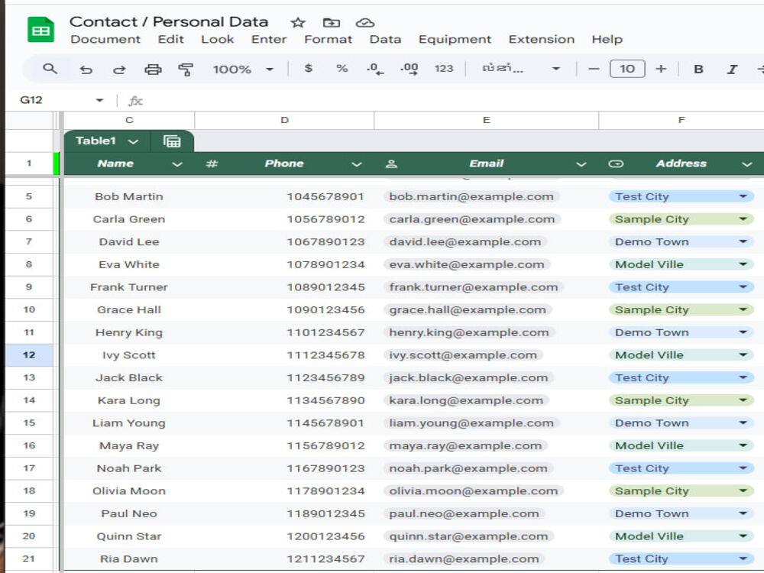
Task: Select the phone cell 1189012345
Action: pos(284,513)
